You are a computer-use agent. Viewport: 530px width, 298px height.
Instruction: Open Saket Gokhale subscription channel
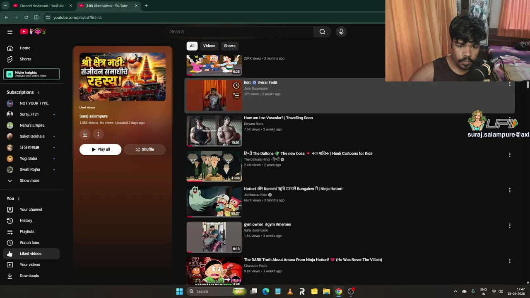[31, 136]
